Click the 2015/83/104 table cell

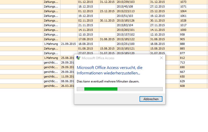click(125, 25)
